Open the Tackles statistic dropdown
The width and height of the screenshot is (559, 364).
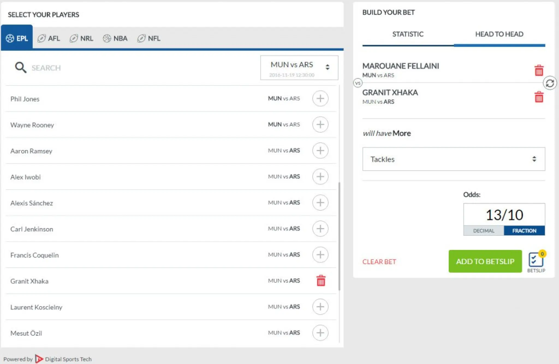tap(454, 159)
